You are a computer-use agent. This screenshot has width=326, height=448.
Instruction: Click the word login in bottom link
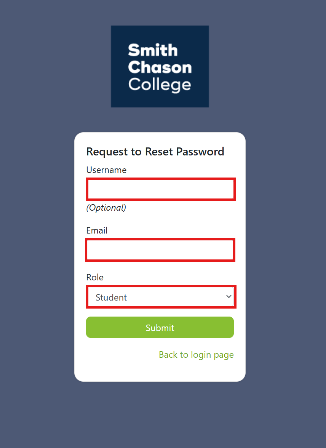tap(201, 355)
